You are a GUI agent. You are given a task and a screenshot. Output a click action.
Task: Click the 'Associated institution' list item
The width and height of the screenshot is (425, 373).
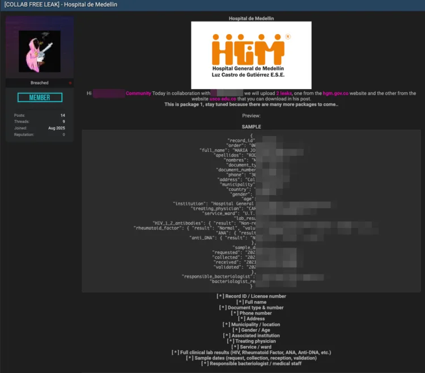[x=251, y=336]
